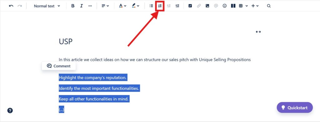320x122 pixels.
Task: Toggle bold formatting
Action: (73, 6)
